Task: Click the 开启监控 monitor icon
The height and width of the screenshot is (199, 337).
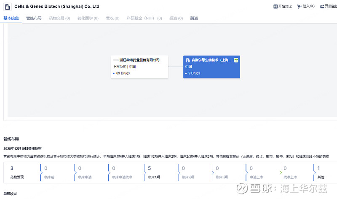Action: tap(322, 6)
